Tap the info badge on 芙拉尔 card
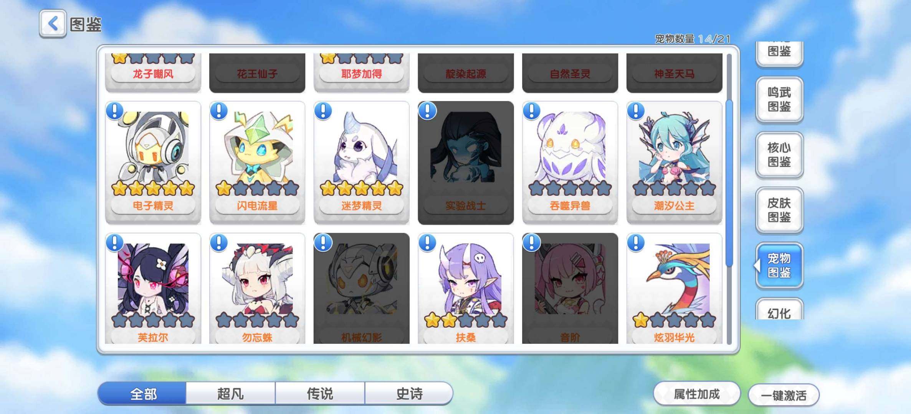 (114, 243)
